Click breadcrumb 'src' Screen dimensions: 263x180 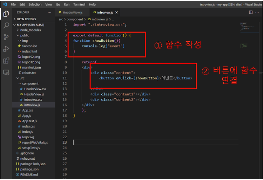(61, 19)
